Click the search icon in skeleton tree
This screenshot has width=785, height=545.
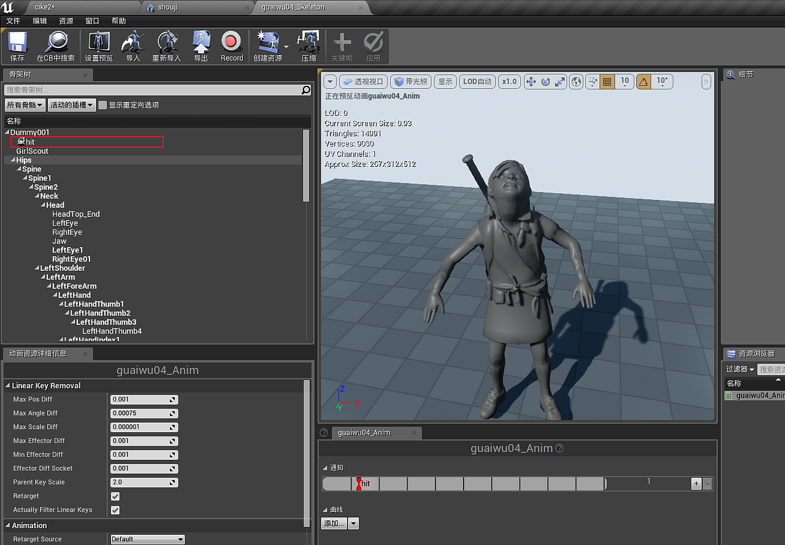point(306,91)
